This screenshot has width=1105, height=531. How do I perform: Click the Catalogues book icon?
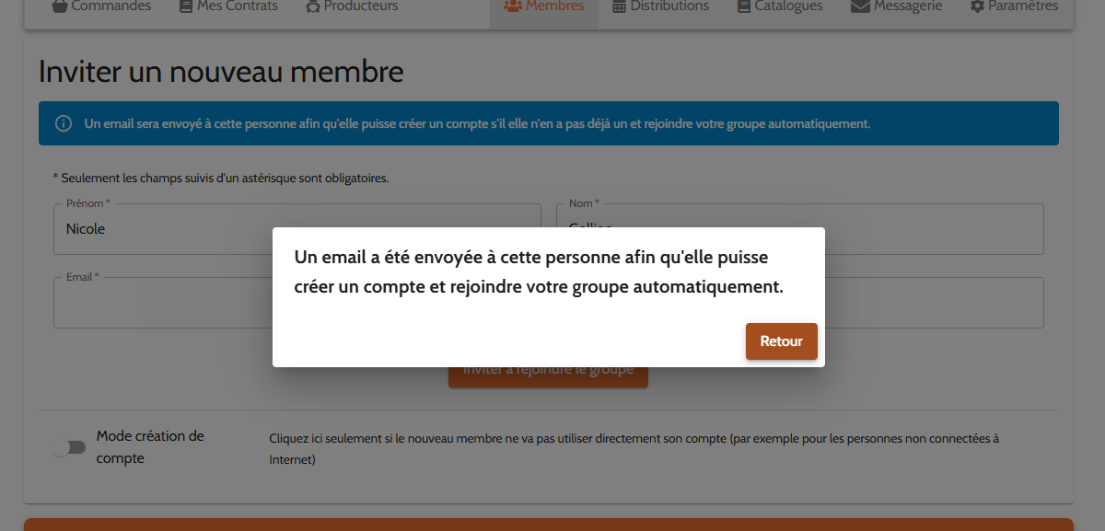pyautogui.click(x=743, y=6)
